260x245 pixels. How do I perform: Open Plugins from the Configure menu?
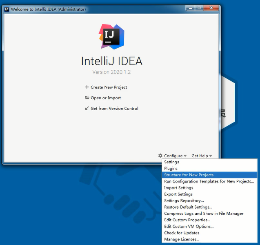(x=210, y=168)
